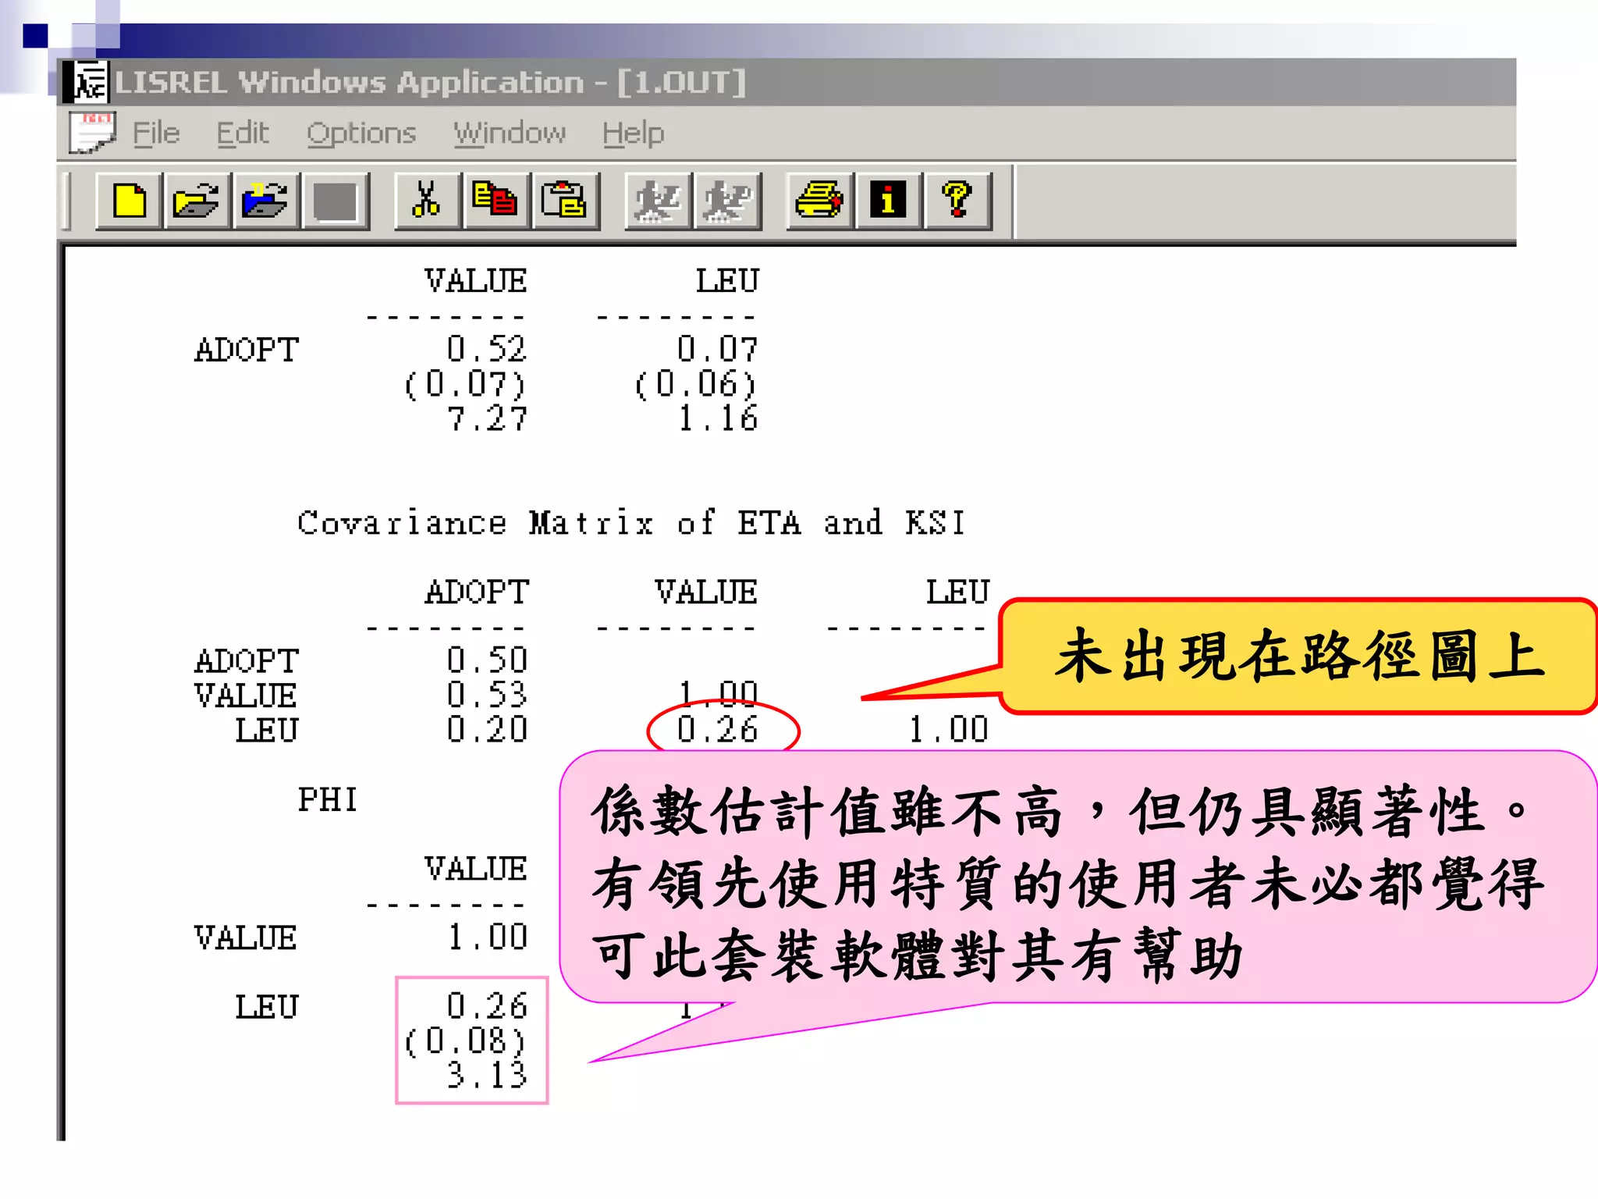1598x1199 pixels.
Task: Click the document icon beside File menu
Action: 92,133
